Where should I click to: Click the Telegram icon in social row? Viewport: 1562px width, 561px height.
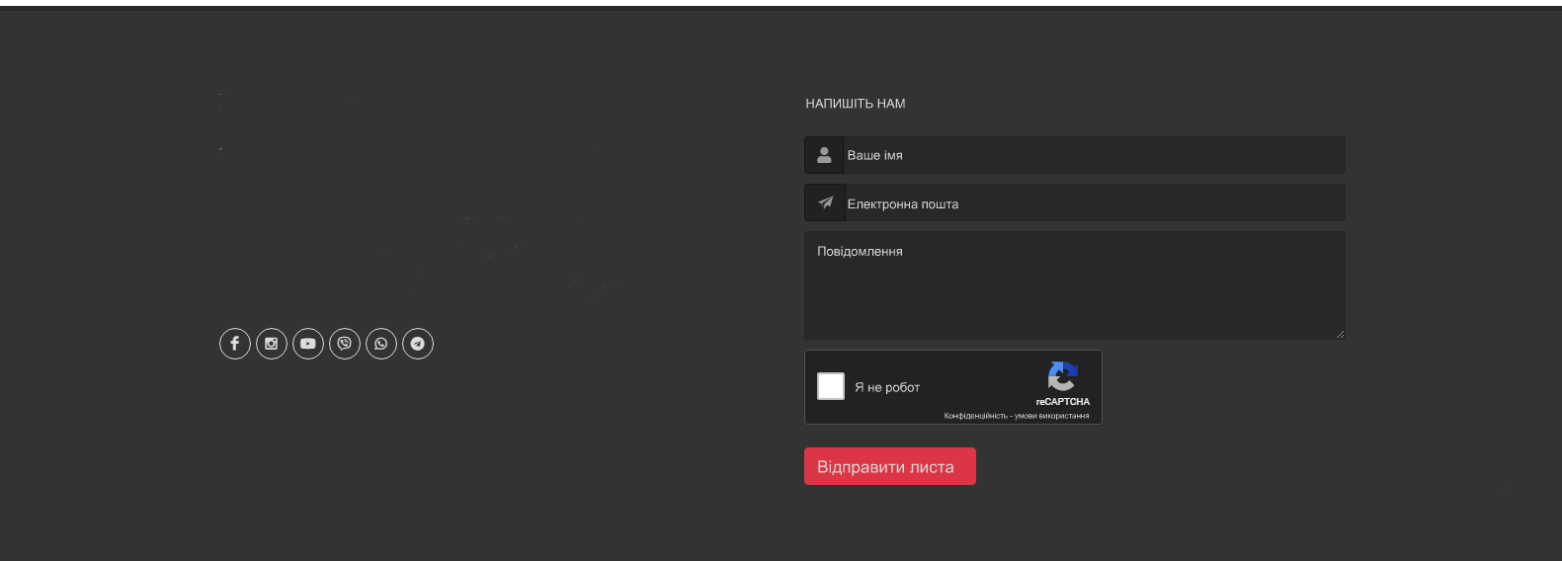click(418, 344)
